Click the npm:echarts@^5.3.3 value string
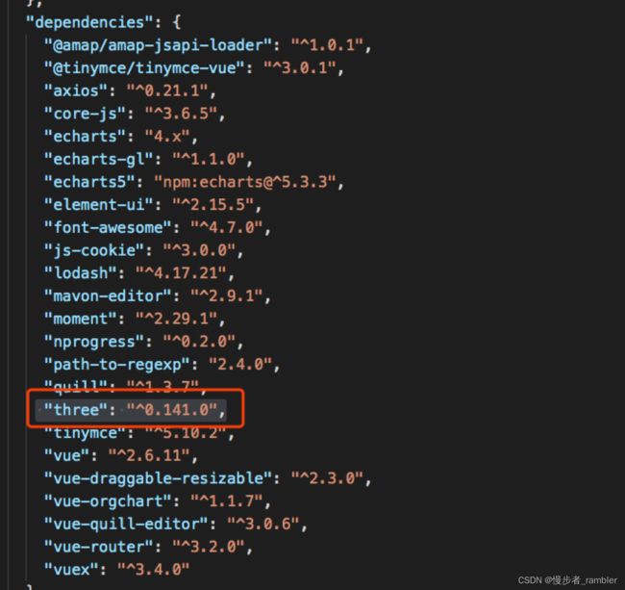The image size is (625, 590). pos(245,182)
